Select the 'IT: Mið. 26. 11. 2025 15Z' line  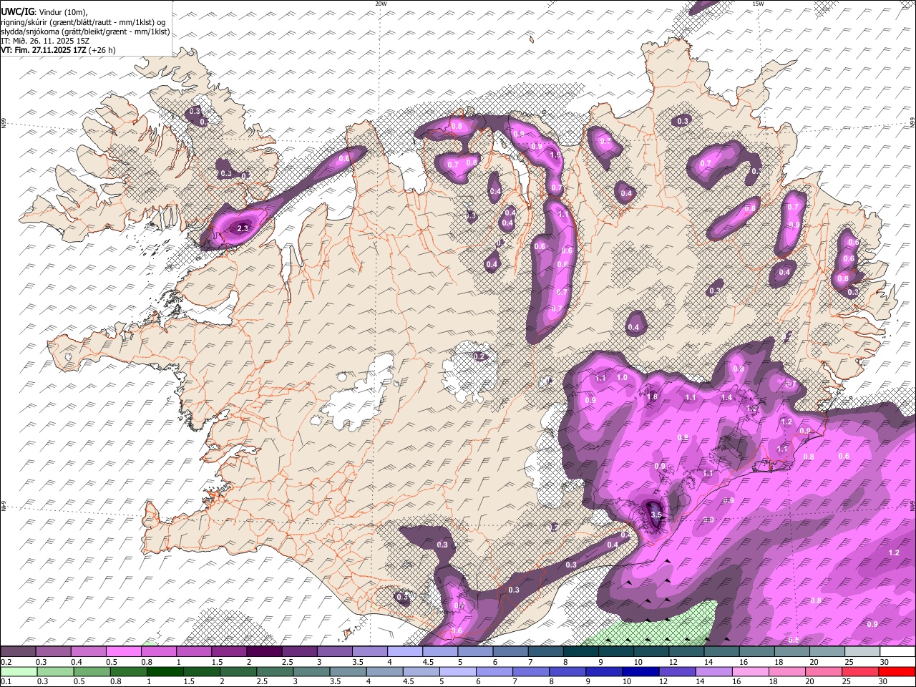[x=44, y=41]
